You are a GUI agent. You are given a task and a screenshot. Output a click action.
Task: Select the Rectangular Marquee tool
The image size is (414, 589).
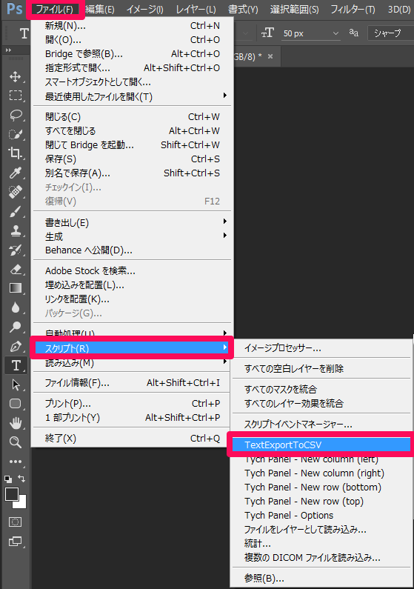tap(16, 96)
